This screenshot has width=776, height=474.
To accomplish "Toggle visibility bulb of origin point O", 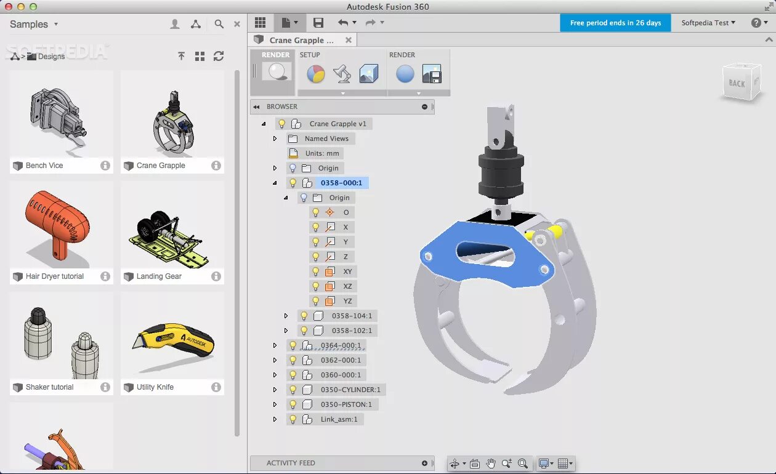I will [315, 212].
